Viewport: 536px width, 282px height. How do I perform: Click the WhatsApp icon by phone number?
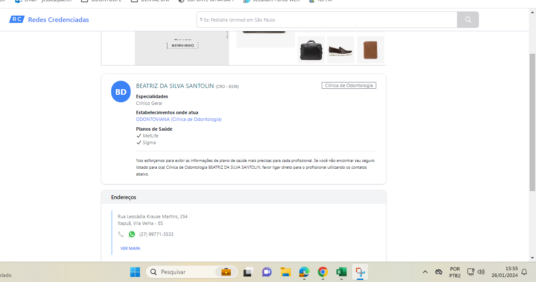[x=132, y=234]
